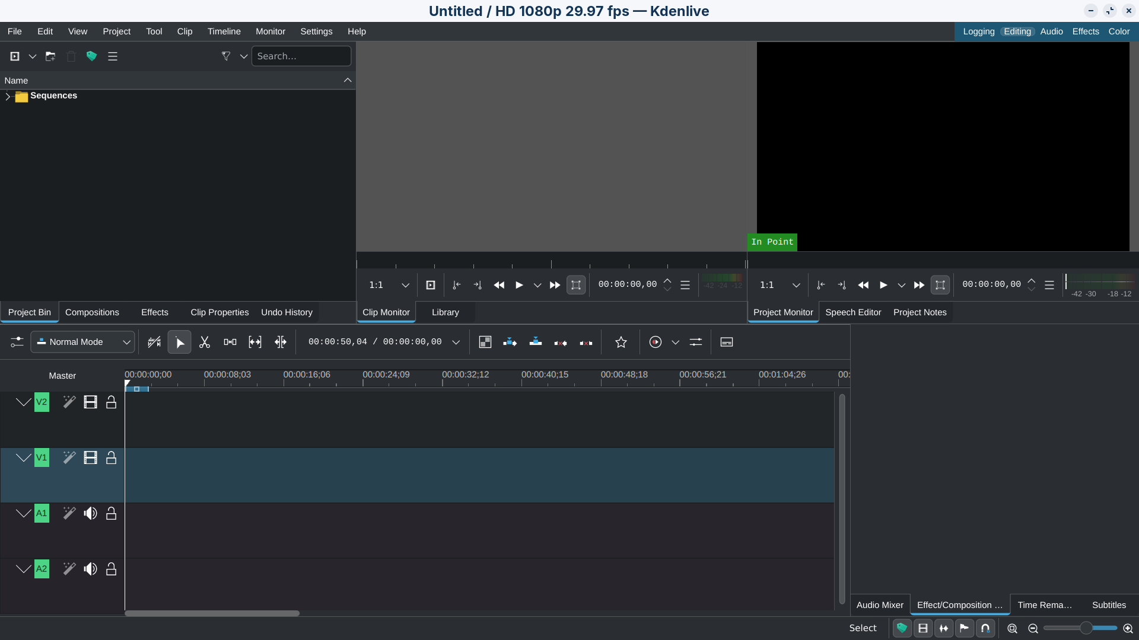Toggle show video thumbnails in status bar

(923, 628)
